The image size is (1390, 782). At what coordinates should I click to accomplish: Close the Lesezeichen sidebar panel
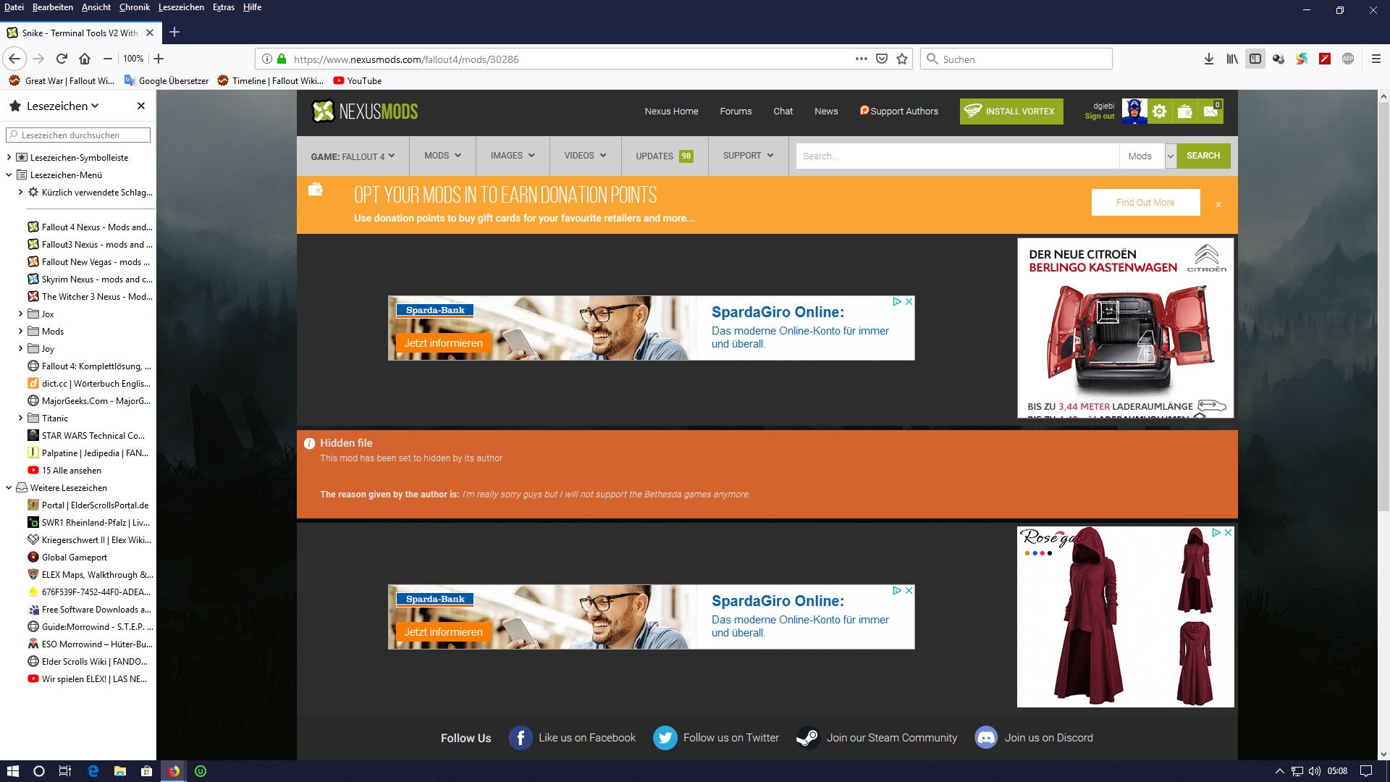141,106
